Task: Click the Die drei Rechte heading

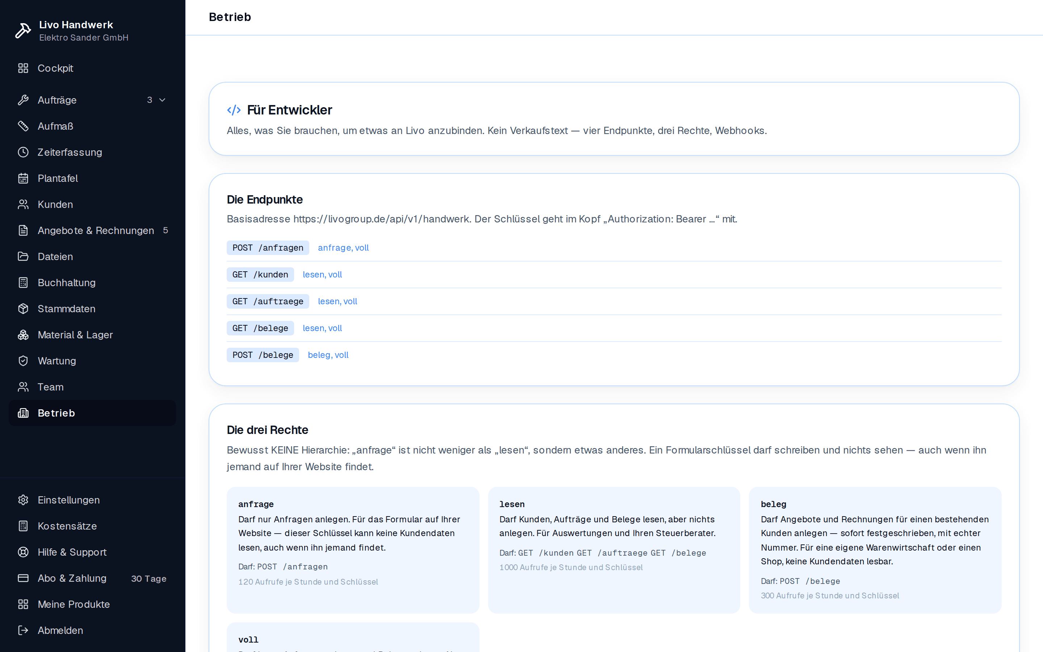Action: coord(267,430)
